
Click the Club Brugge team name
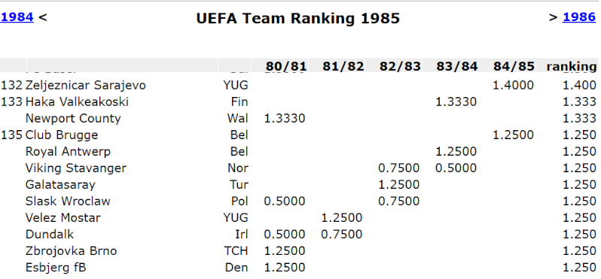pyautogui.click(x=62, y=135)
